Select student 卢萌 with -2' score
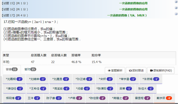The image size is (178, 104). (x=75, y=98)
